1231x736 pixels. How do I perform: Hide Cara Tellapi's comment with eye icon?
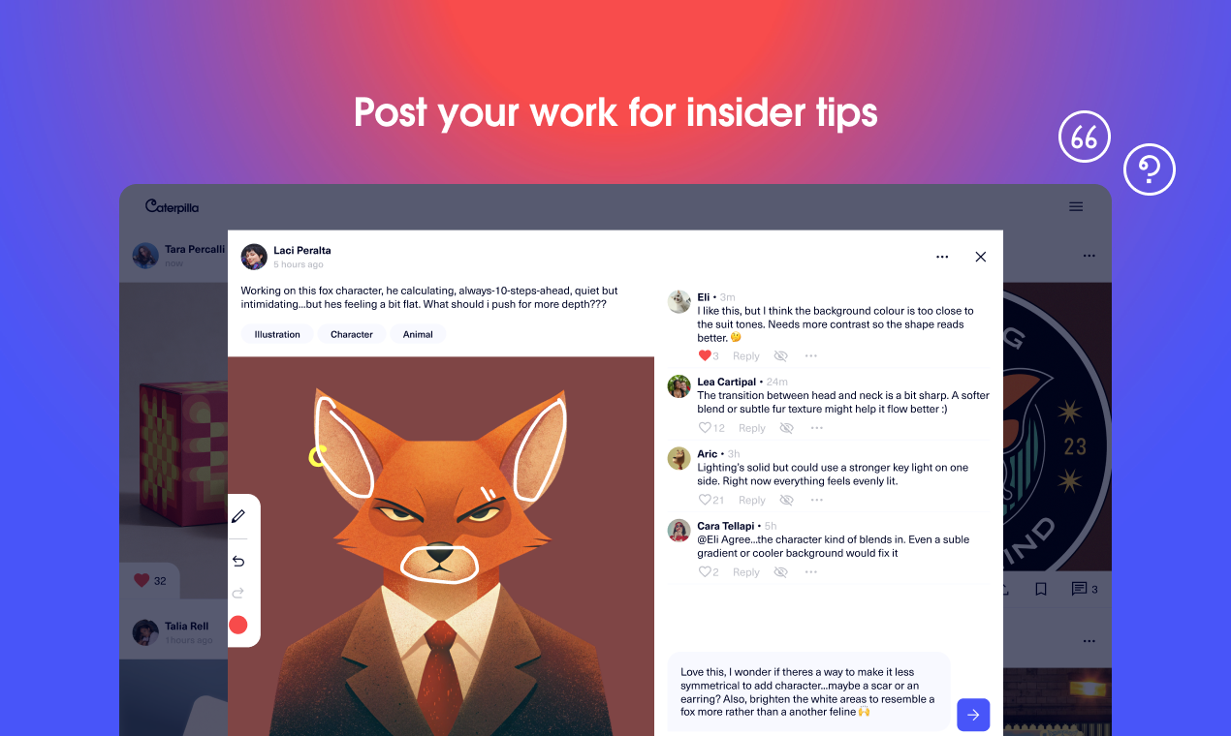coord(781,572)
